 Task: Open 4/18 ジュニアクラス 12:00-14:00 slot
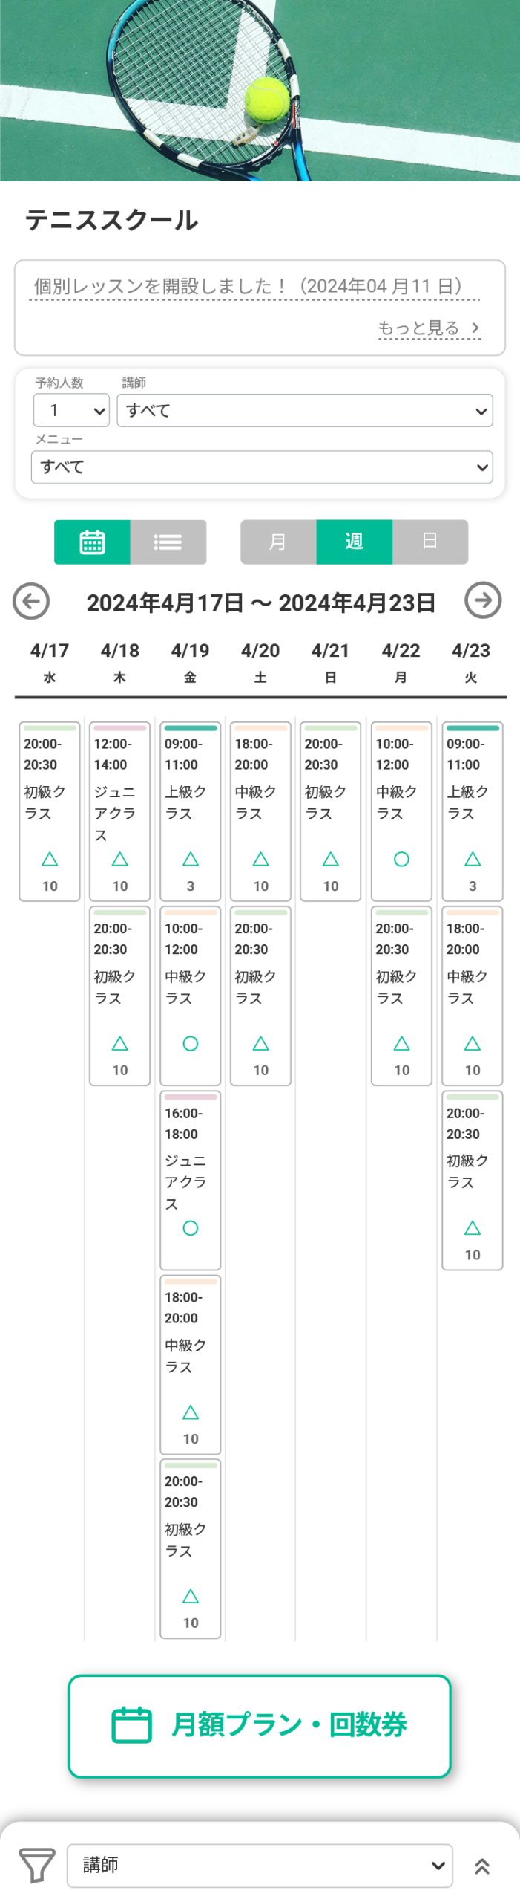[119, 811]
